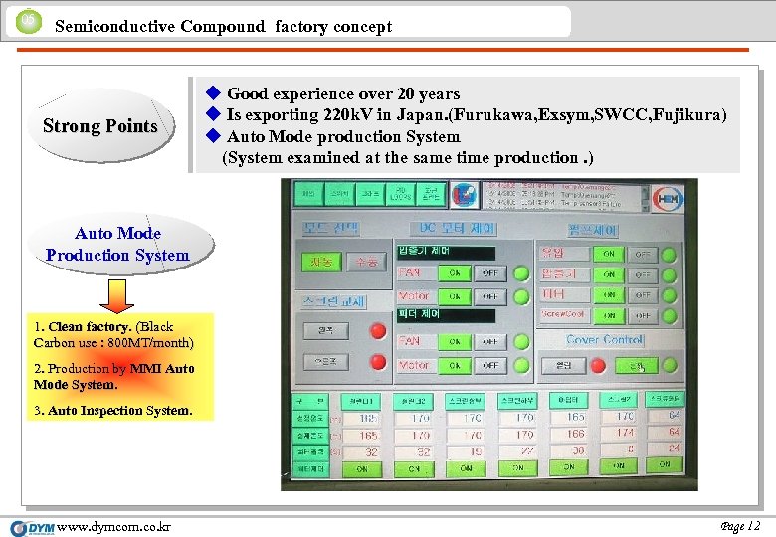776x537 pixels.
Task: Click the heater output value 24
Action: 666,447
